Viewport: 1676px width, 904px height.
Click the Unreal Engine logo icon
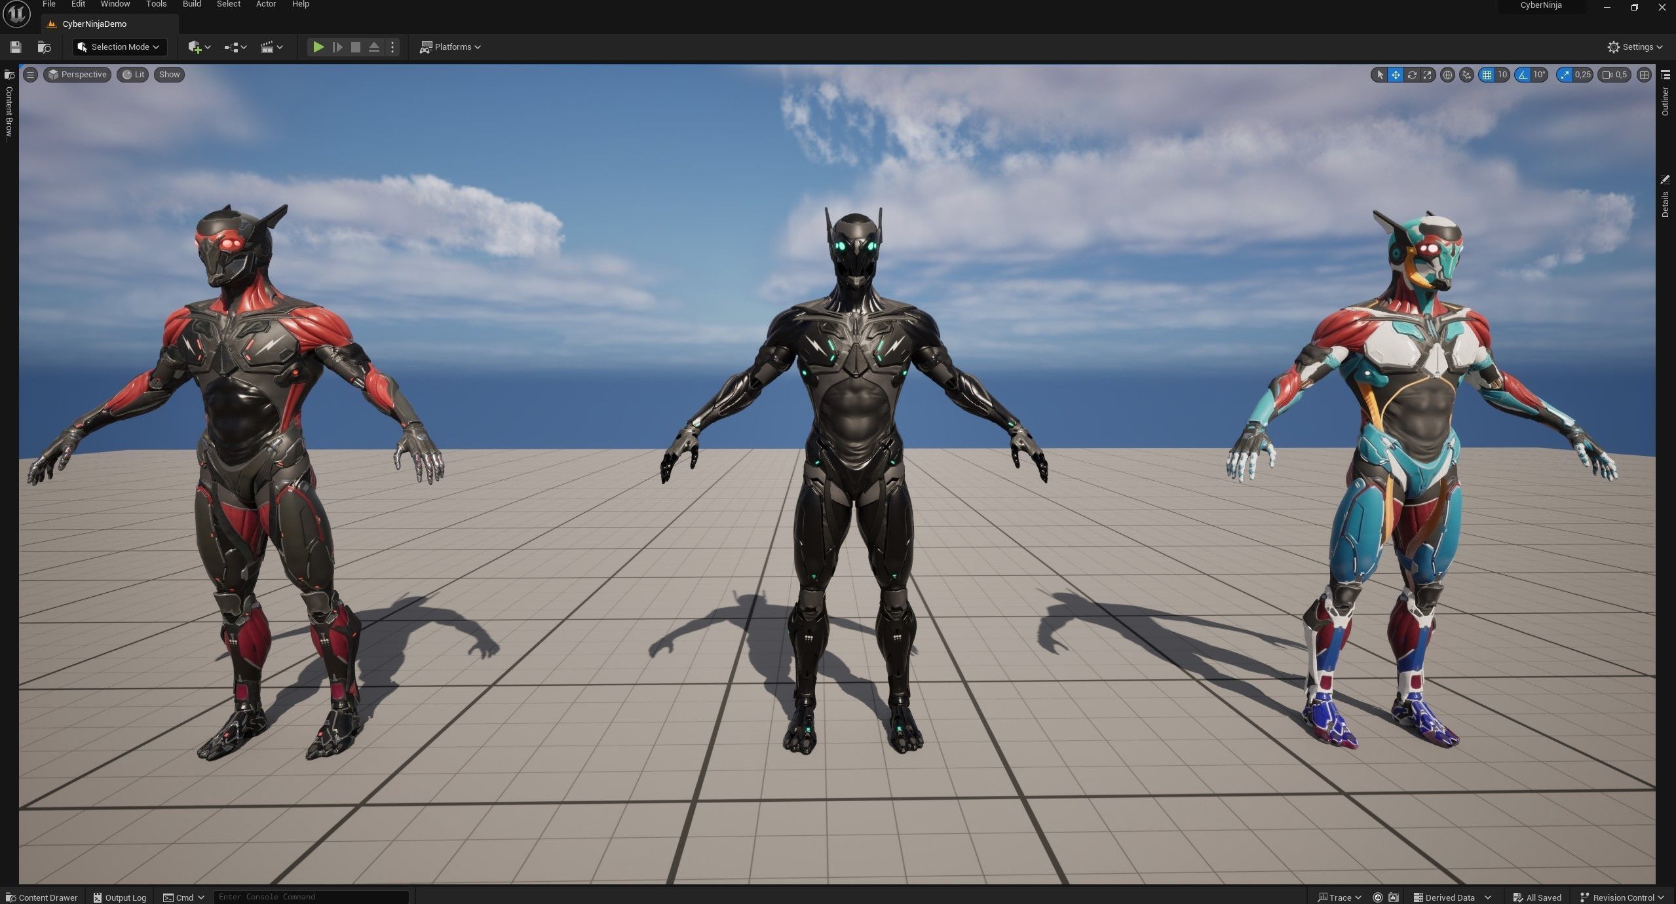[x=16, y=14]
